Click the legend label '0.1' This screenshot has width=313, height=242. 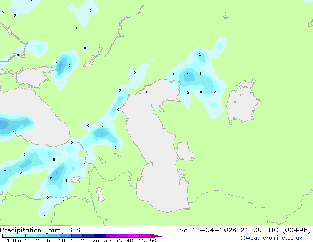tap(5, 240)
